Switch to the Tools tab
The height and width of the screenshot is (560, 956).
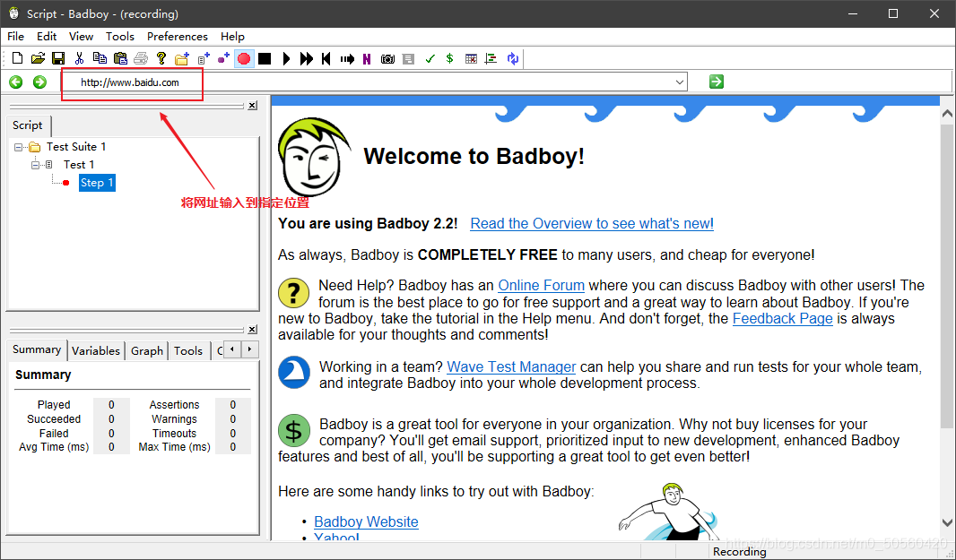(187, 351)
